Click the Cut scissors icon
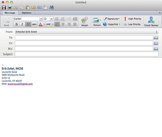Screen dimensions: 162x137 coord(16,8)
